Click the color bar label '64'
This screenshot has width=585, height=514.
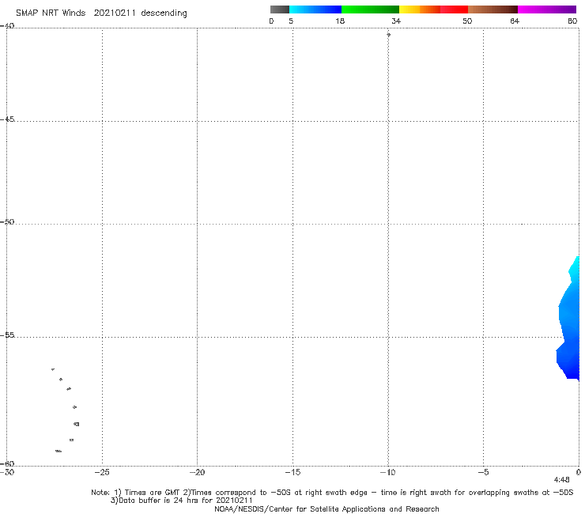[x=515, y=21]
